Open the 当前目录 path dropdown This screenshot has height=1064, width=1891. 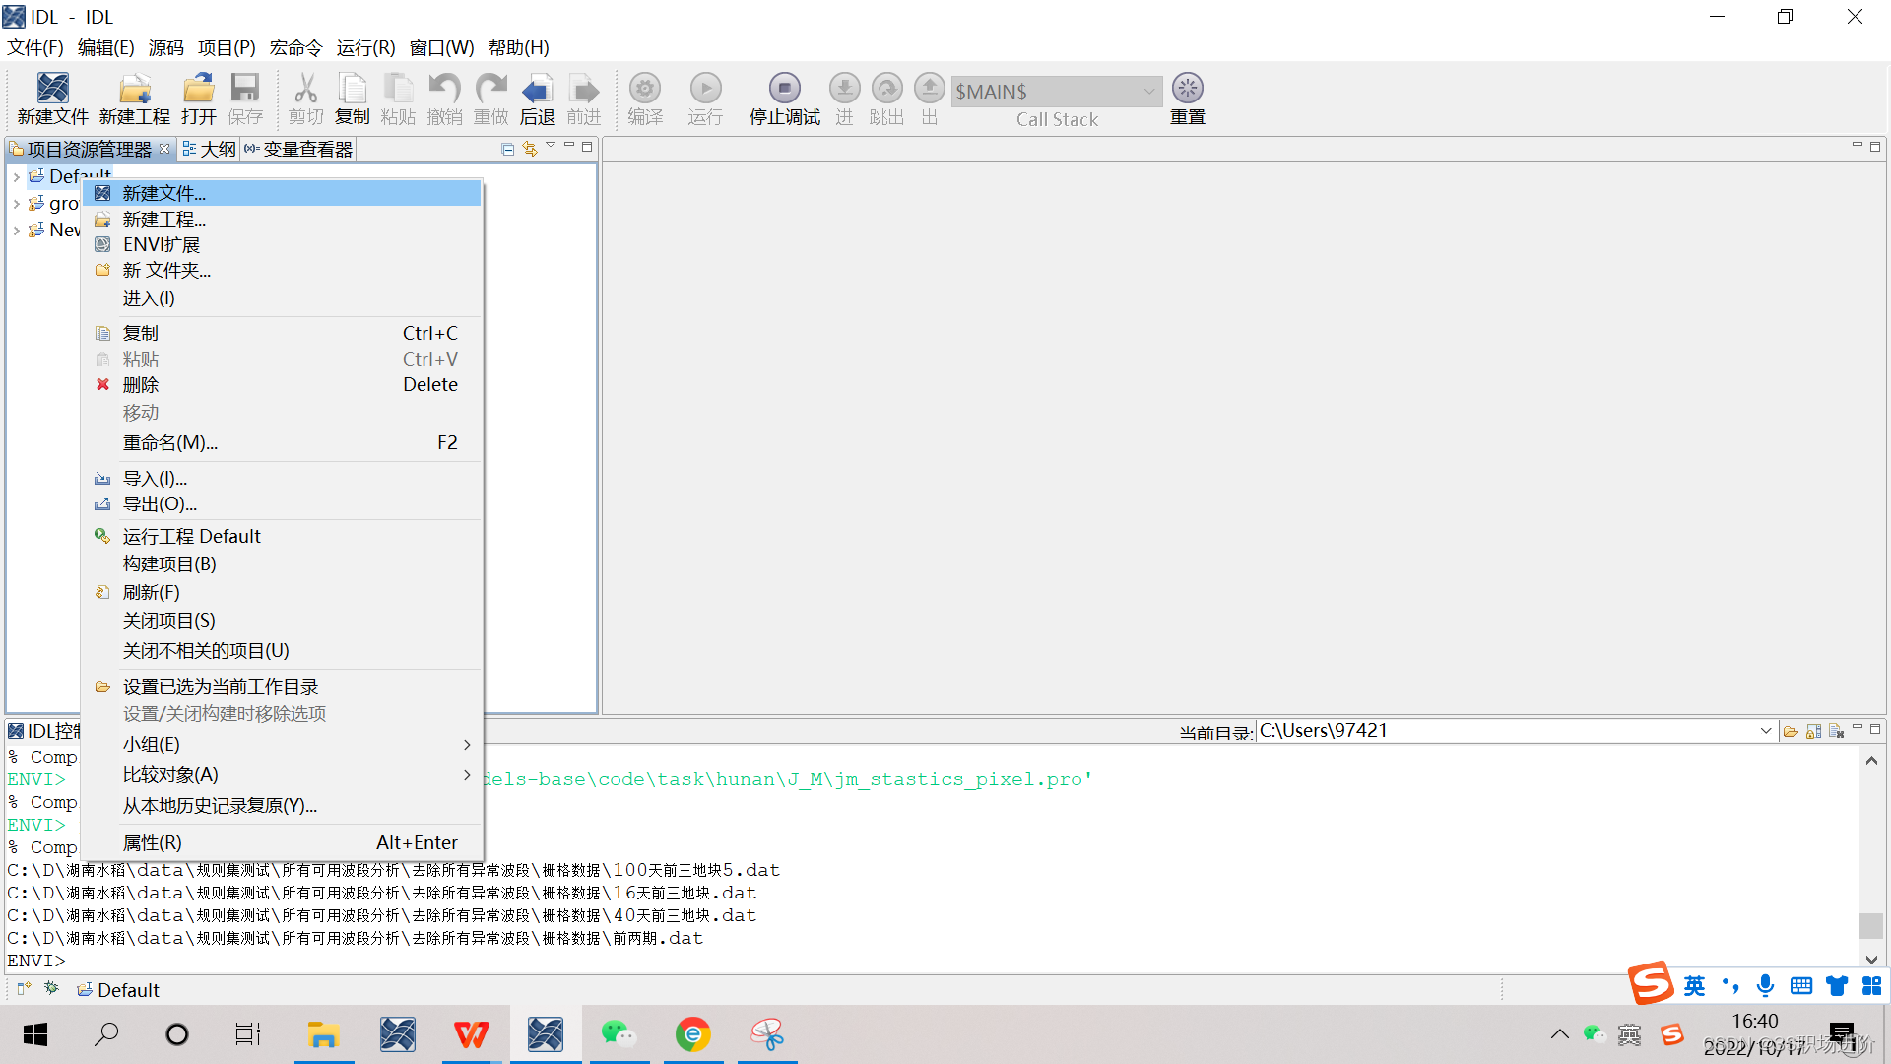(x=1765, y=731)
